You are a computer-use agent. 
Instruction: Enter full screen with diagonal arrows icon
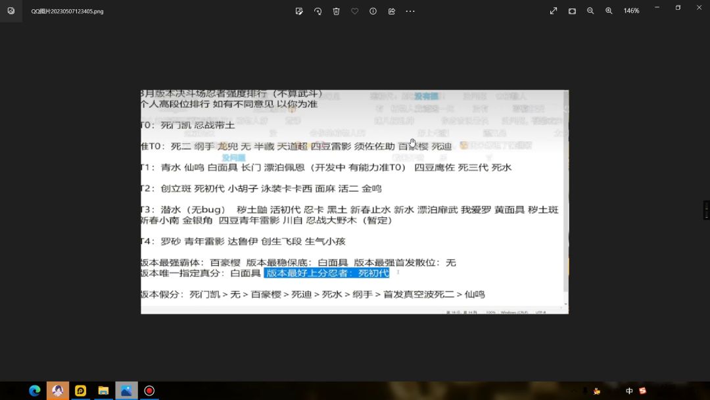click(554, 11)
